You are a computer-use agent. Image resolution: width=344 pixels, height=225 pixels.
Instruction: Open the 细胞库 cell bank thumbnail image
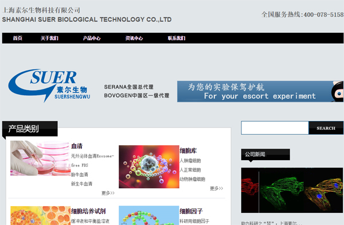point(149,166)
